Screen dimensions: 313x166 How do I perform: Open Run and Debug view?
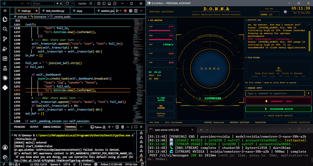tap(5, 49)
